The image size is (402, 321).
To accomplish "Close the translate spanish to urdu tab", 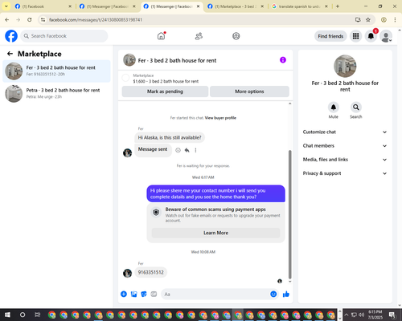I will click(x=326, y=6).
